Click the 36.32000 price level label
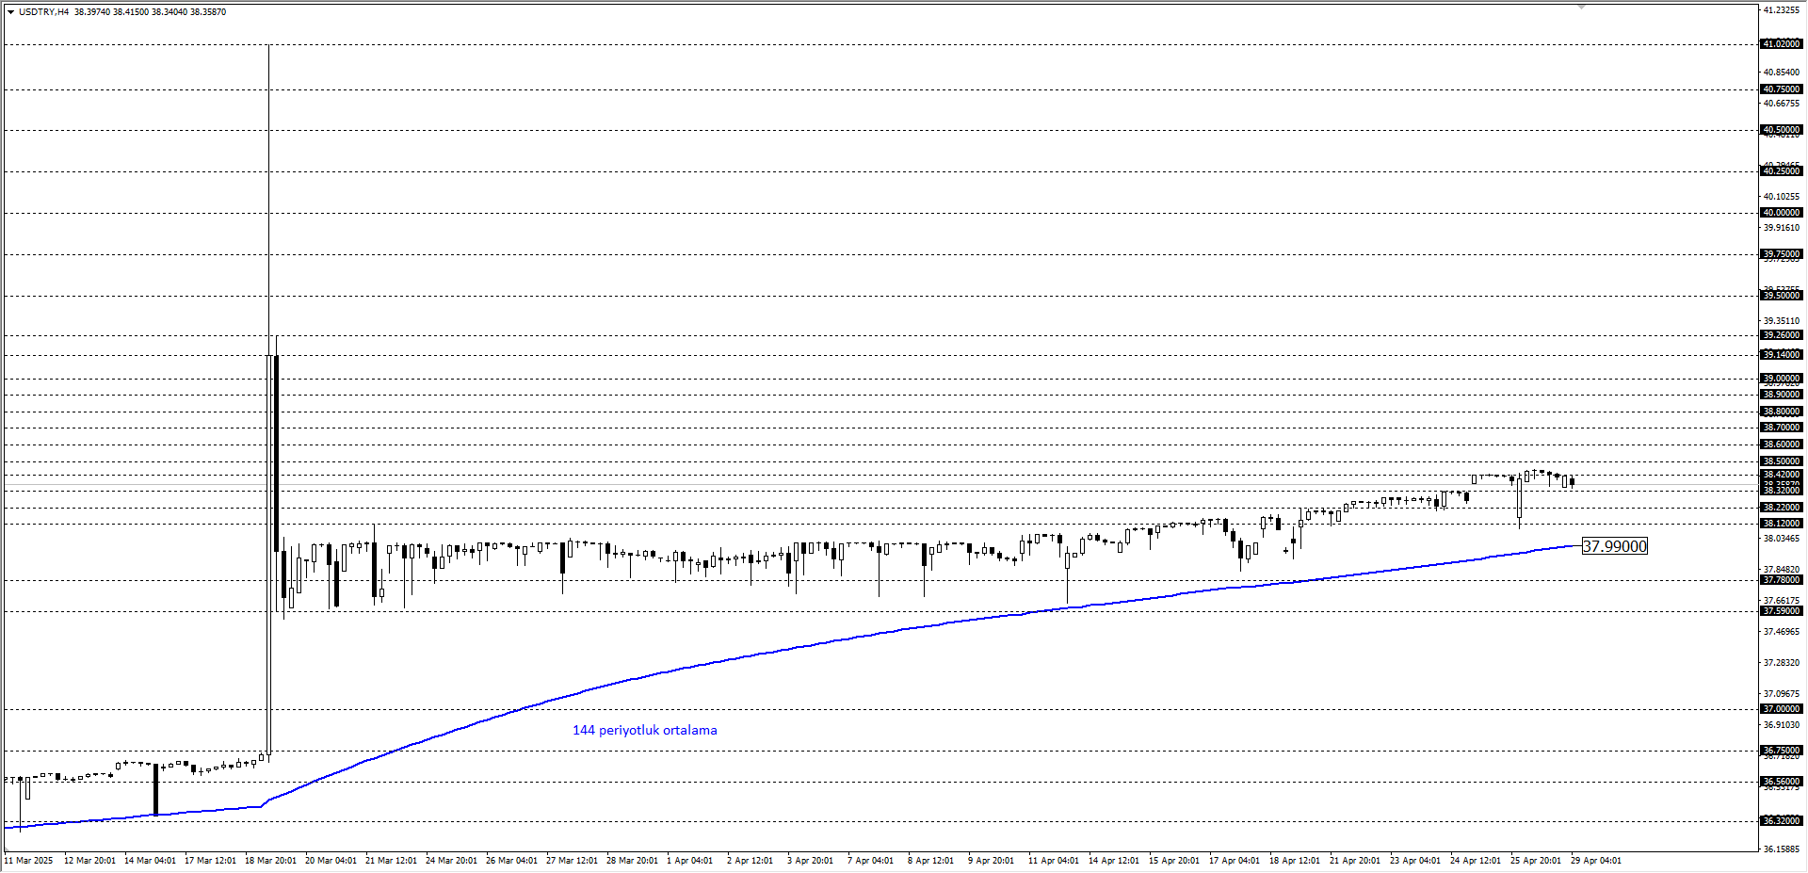1808x873 pixels. [1781, 821]
